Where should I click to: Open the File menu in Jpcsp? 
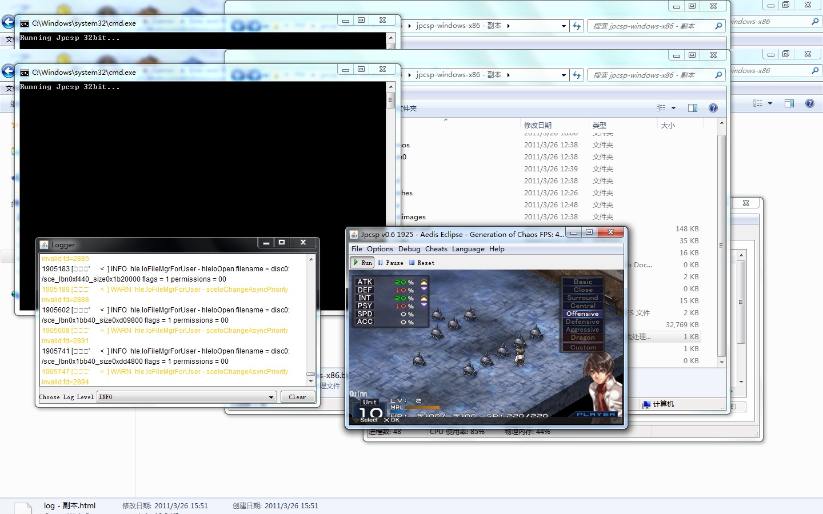357,249
